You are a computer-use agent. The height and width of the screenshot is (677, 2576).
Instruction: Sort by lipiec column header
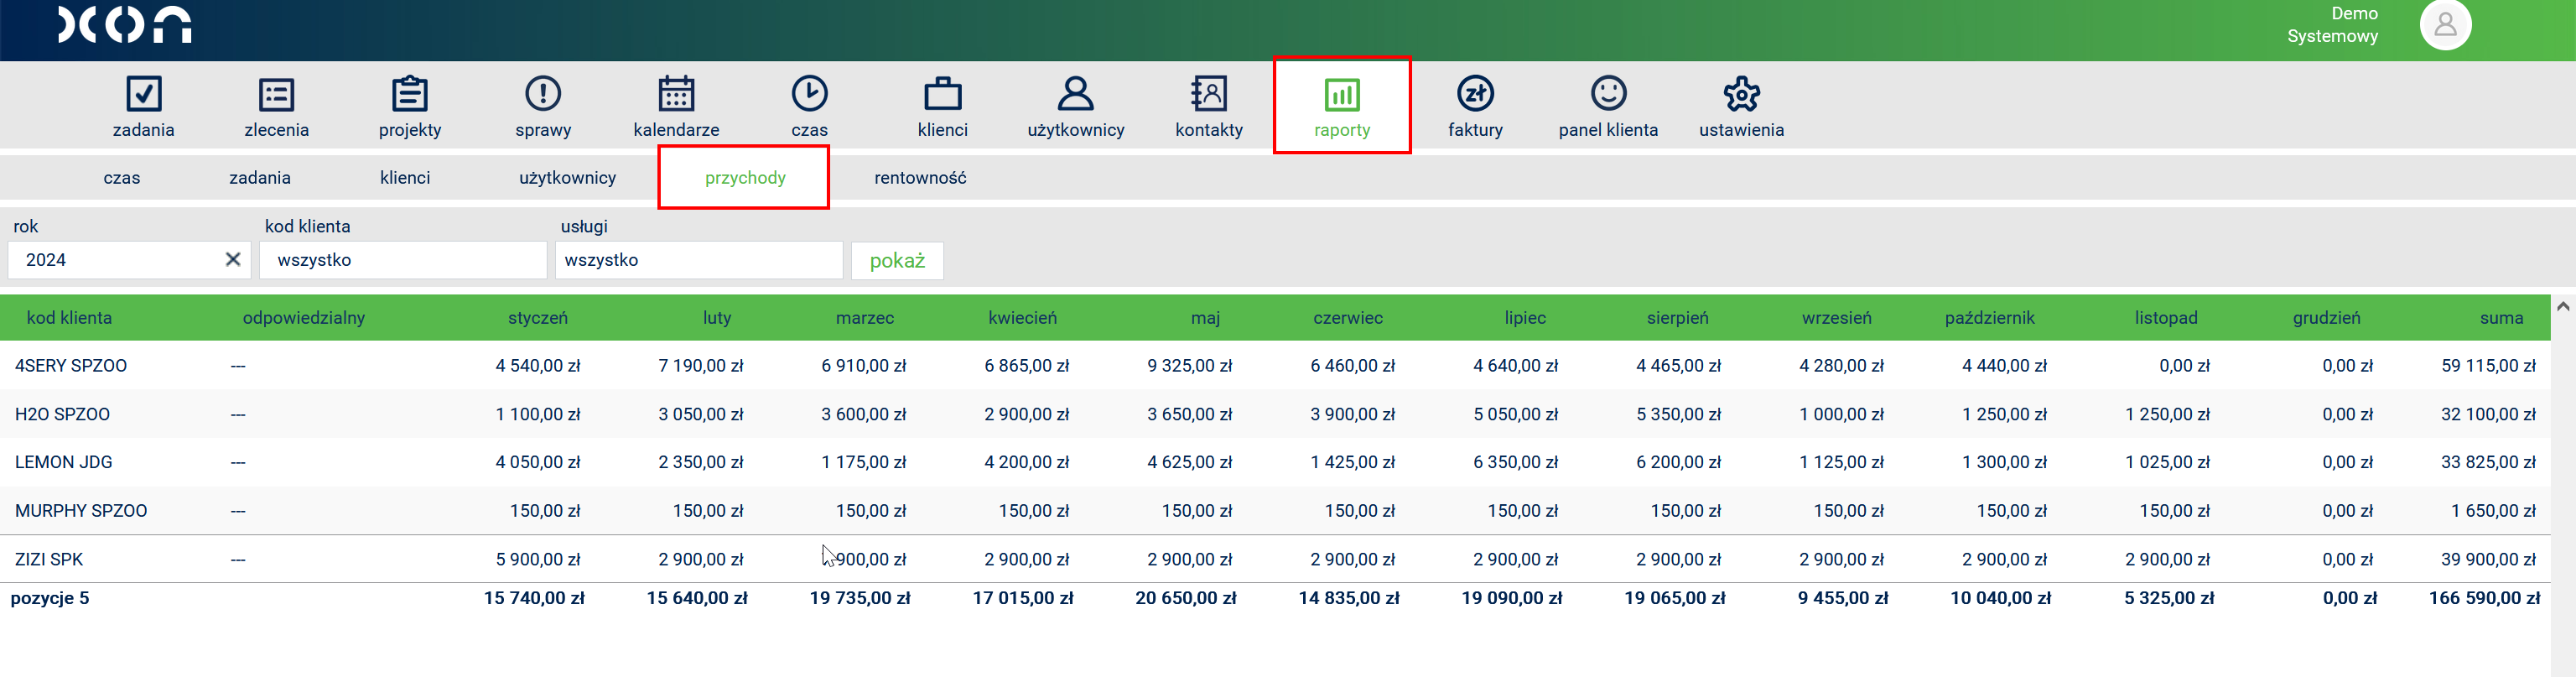1525,318
